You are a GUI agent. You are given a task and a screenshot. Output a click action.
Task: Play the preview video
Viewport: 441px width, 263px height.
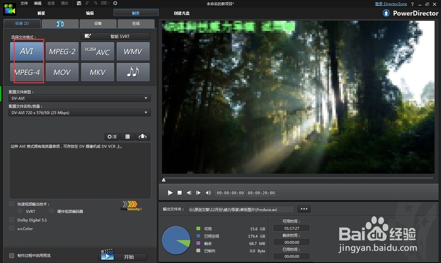tap(170, 193)
